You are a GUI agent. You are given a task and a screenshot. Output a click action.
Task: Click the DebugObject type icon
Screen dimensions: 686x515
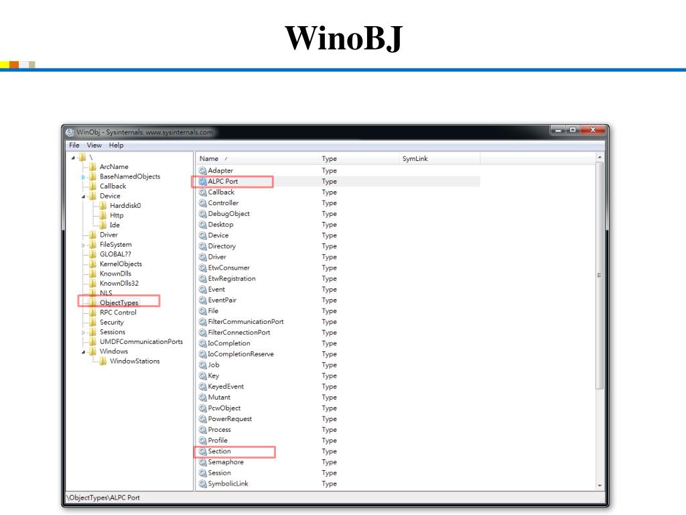(202, 214)
